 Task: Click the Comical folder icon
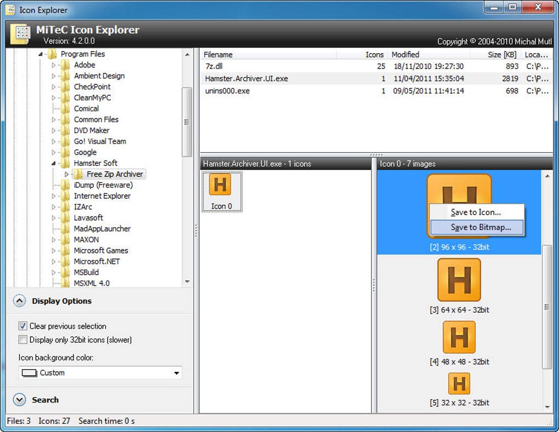pos(65,108)
